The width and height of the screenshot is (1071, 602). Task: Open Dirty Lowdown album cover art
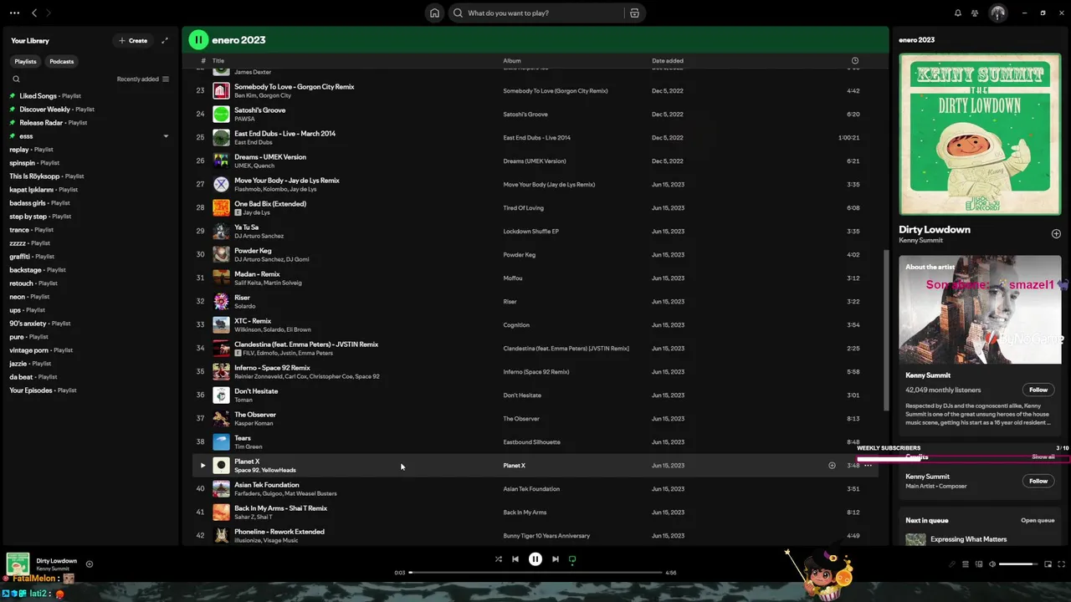click(980, 135)
